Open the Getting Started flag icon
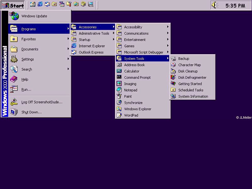Viewport: 252px width, 189px height. point(173,83)
